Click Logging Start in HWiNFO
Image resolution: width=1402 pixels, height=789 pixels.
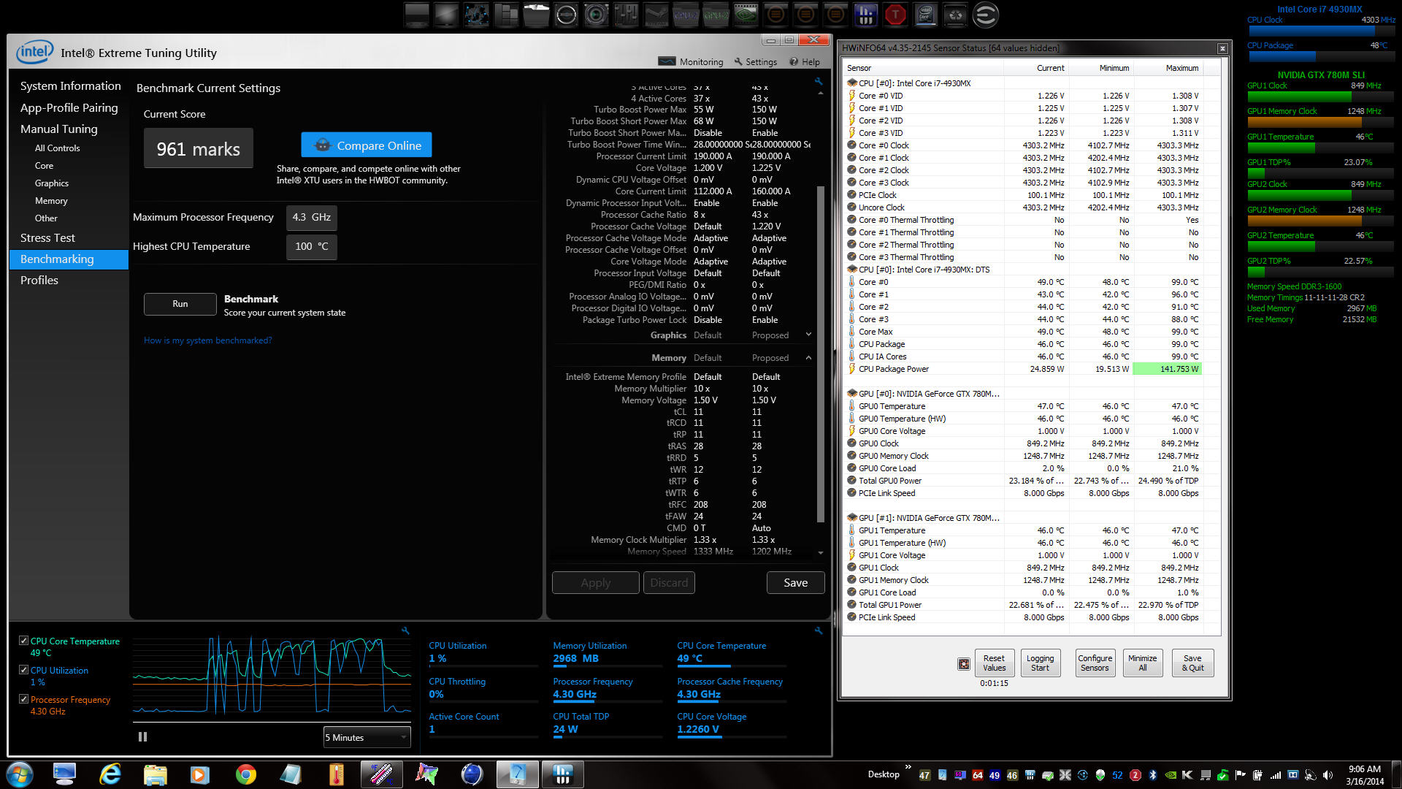pyautogui.click(x=1040, y=663)
